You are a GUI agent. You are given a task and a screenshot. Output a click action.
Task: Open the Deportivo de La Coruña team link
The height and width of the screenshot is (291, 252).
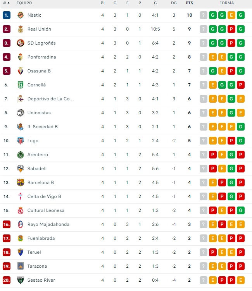pos(50,99)
